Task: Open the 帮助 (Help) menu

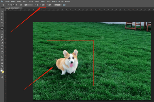Action: tap(67, 2)
